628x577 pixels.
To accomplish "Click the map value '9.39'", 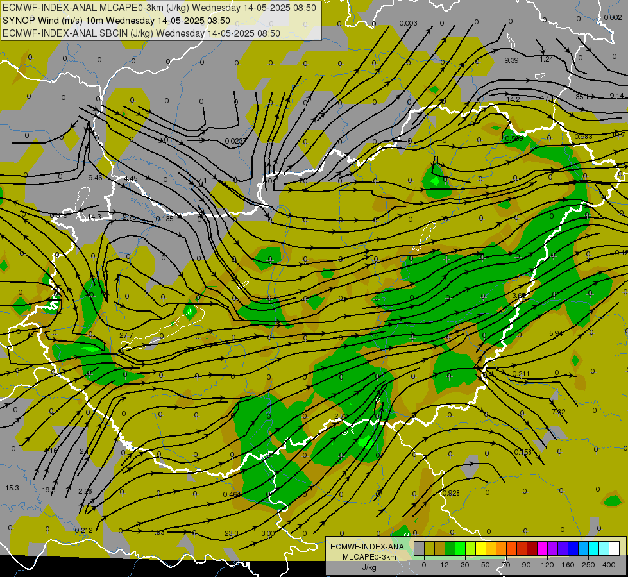I will click(x=511, y=60).
